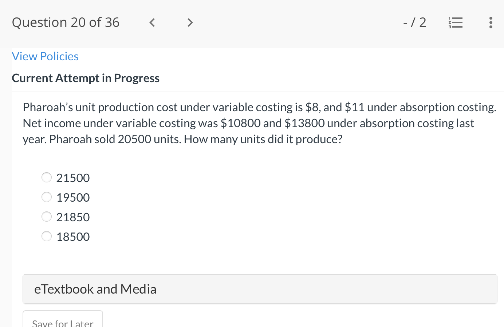Expand additional options from overflow menu
504x327 pixels.
click(x=491, y=23)
